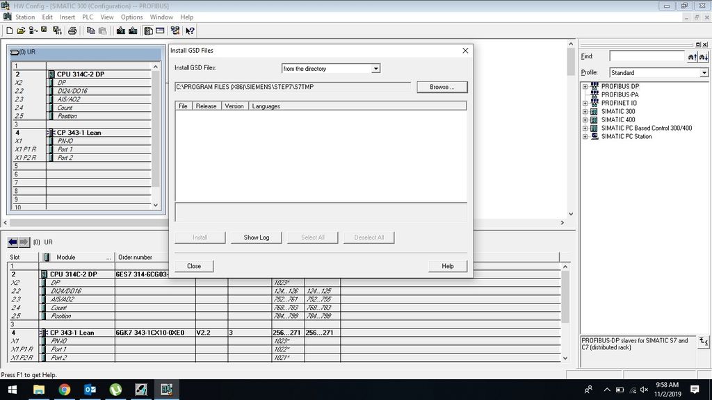Click the Windows Start button
712x400 pixels.
point(13,390)
